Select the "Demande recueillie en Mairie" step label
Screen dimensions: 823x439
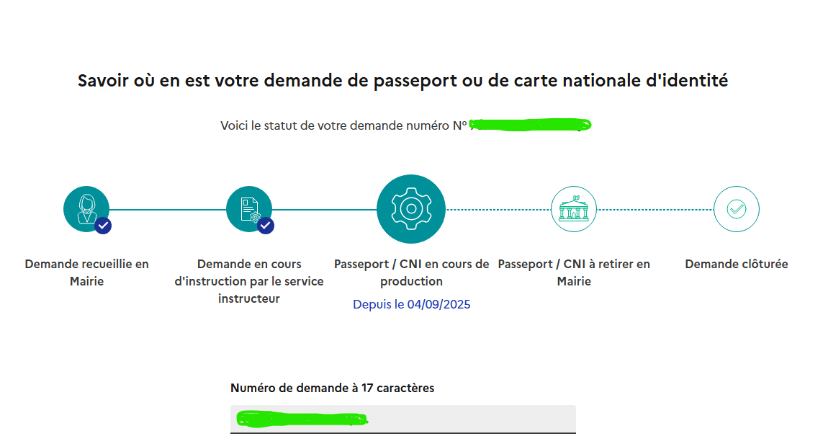pos(87,272)
